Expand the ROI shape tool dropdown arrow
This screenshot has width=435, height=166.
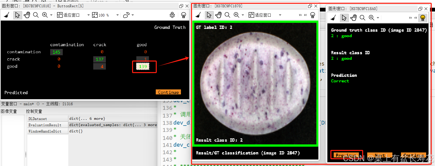click(133, 15)
